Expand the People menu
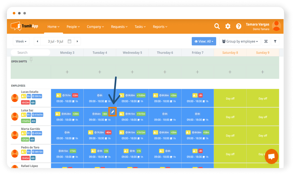294x175 pixels. coord(73,27)
